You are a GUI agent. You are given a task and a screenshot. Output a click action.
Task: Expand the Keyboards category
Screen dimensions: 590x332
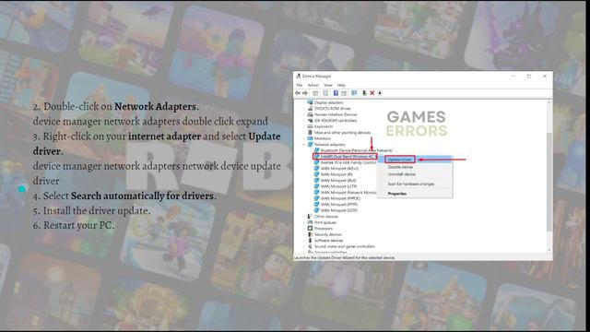[x=304, y=126]
